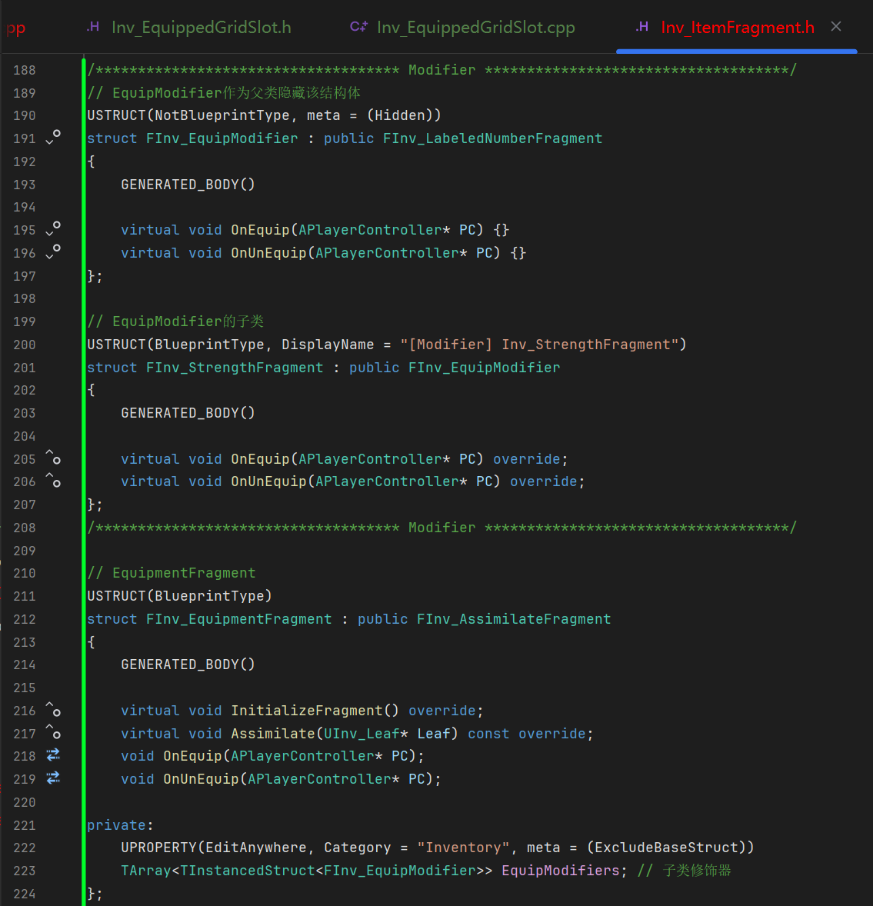Click APlayerController type on line 195
The width and height of the screenshot is (873, 906).
click(370, 229)
